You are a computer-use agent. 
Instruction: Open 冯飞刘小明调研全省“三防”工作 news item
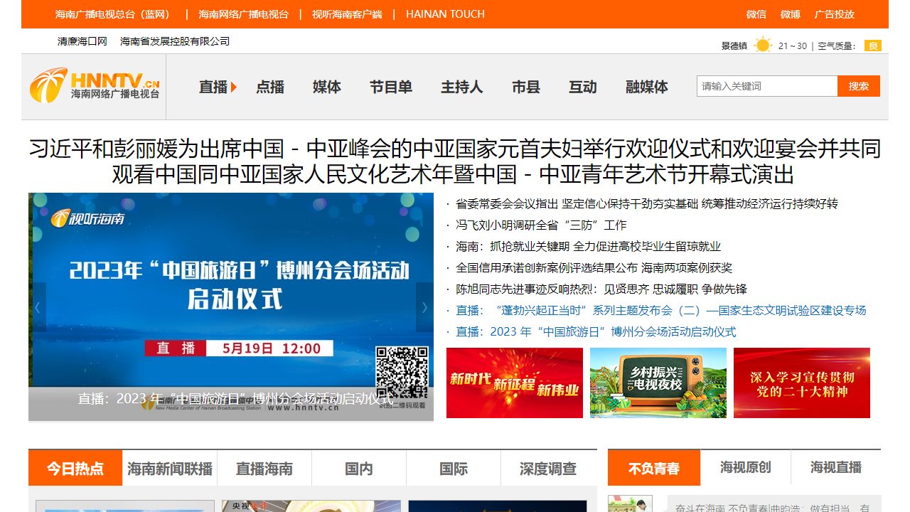click(x=541, y=225)
